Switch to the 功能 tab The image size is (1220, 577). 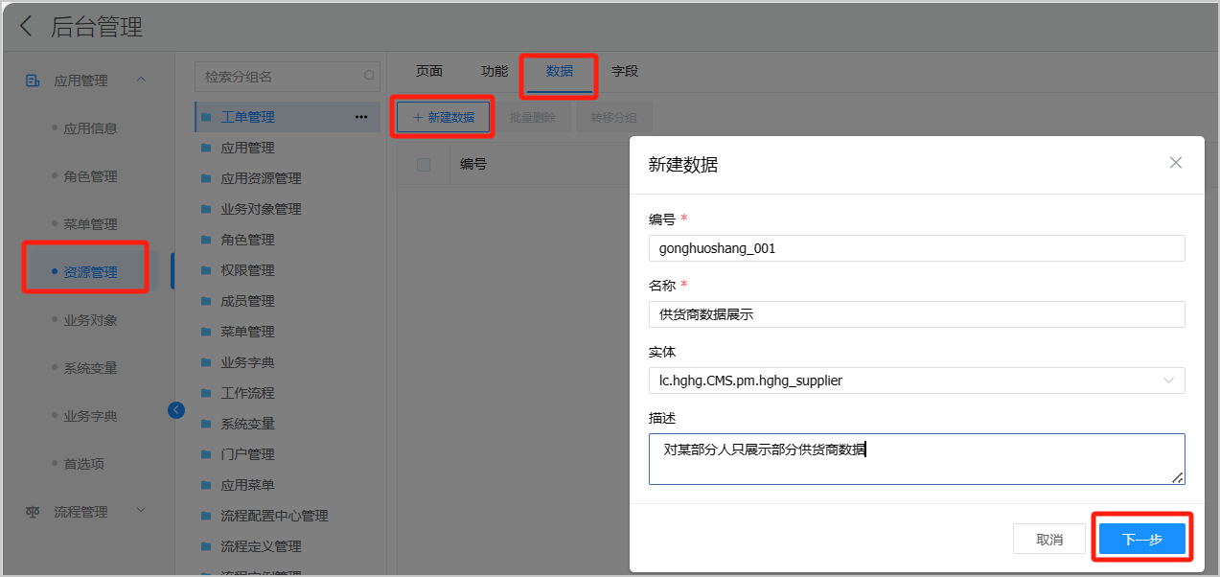pyautogui.click(x=495, y=72)
